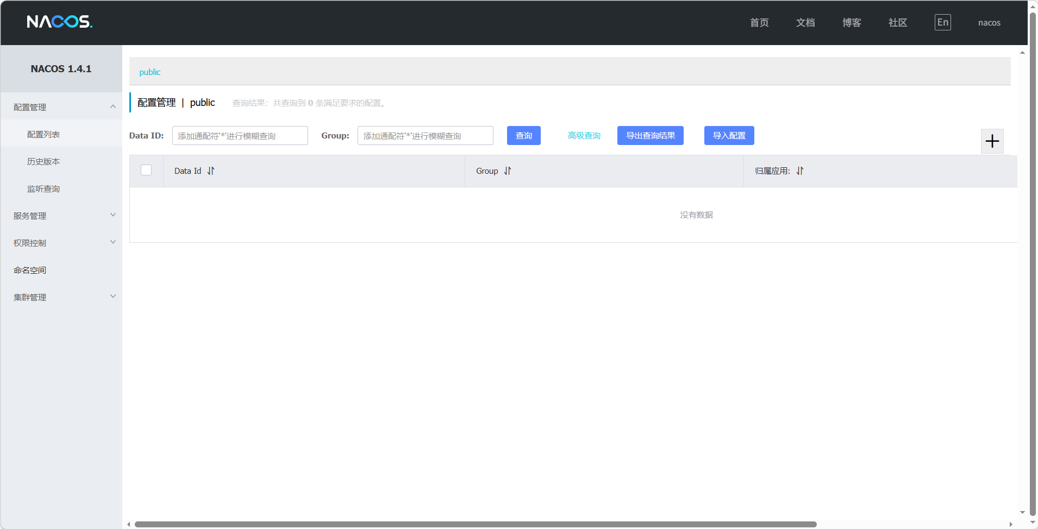Screen dimensions: 1038x529
Task: Open 文档 in top navigation
Action: [805, 23]
